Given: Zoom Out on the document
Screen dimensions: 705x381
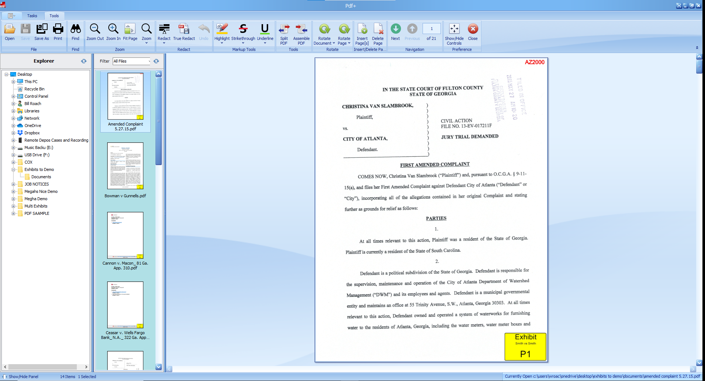Looking at the screenshot, I should click(x=95, y=32).
